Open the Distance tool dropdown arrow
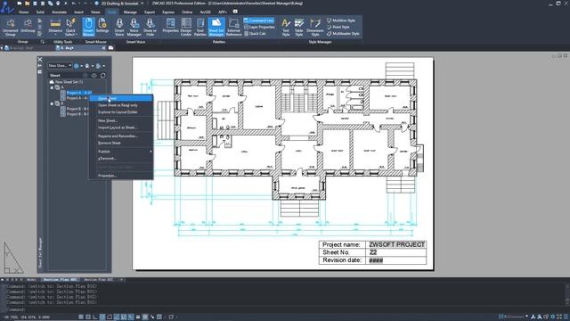 pyautogui.click(x=55, y=36)
